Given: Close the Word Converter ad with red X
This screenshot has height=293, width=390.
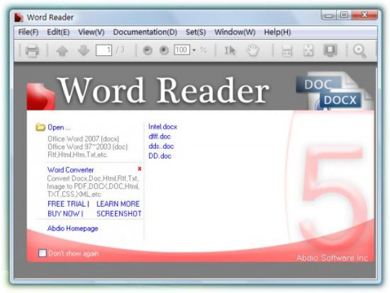Looking at the screenshot, I should [140, 169].
